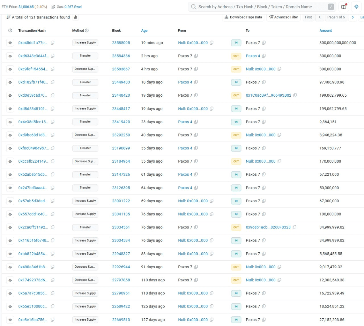Open Advanced Filter options

[x=283, y=17]
